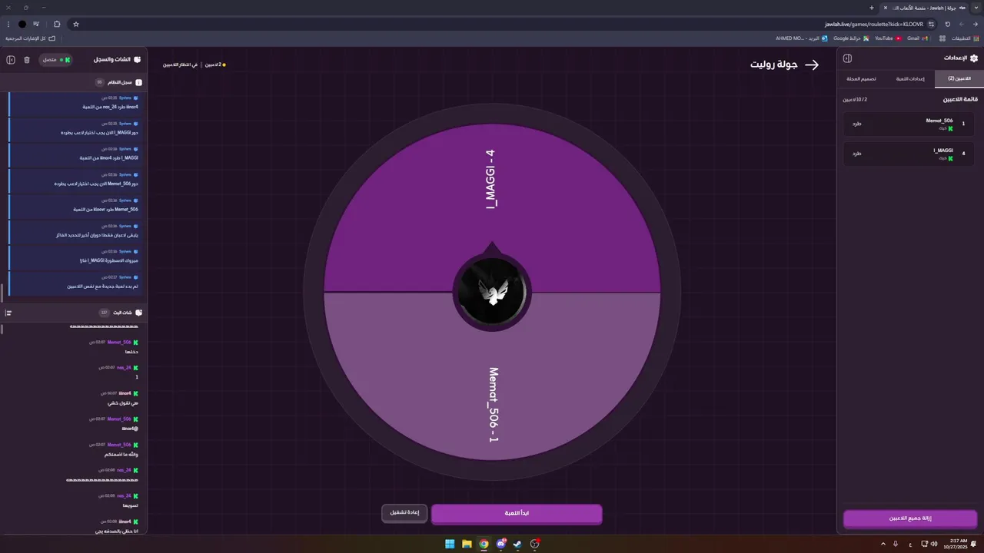
Task: Click طرد to kick Memat_506
Action: pos(856,124)
